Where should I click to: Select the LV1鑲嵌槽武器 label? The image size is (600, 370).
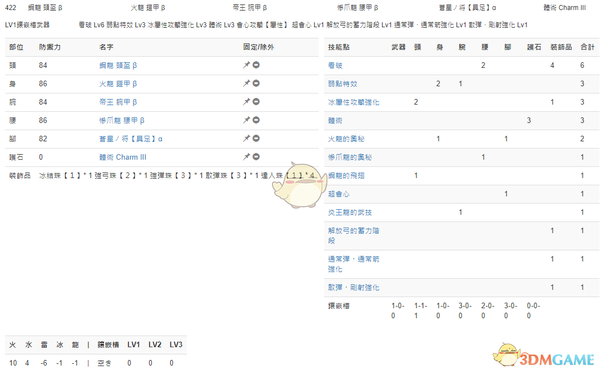(27, 25)
